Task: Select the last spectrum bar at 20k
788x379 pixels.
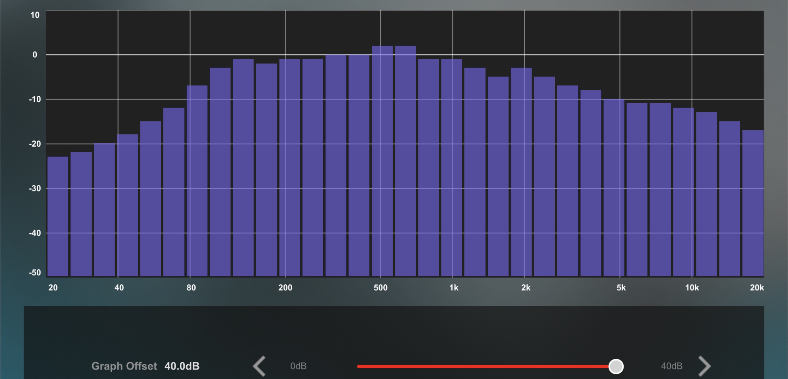Action: coord(753,203)
